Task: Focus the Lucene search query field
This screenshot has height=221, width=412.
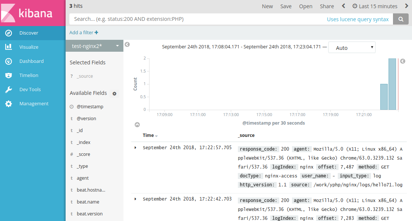Action: [x=198, y=19]
